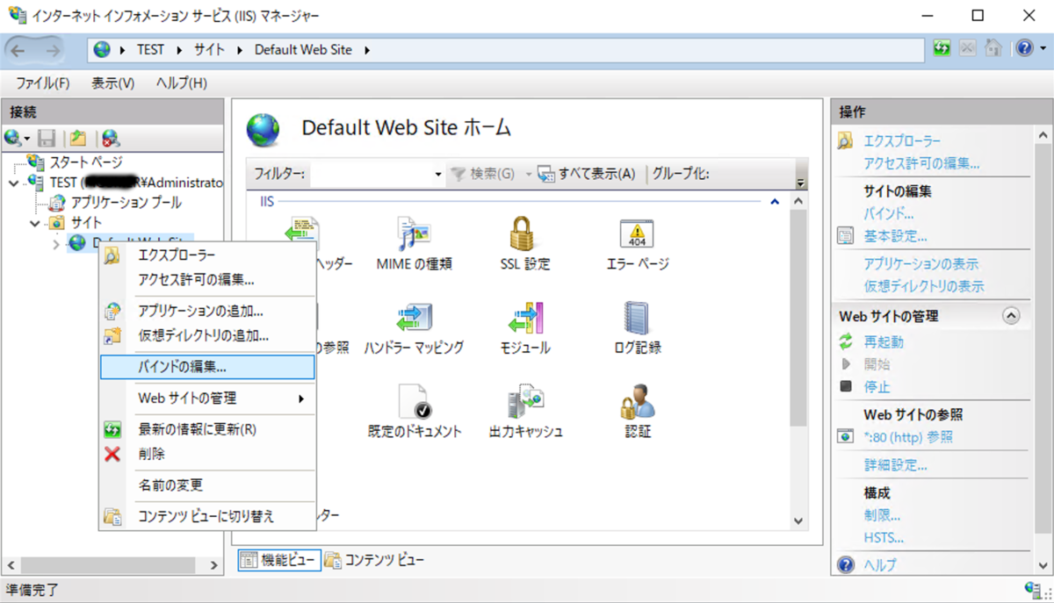Image resolution: width=1054 pixels, height=603 pixels.
Task: Click the refresh icon in the address toolbar
Action: (x=940, y=48)
